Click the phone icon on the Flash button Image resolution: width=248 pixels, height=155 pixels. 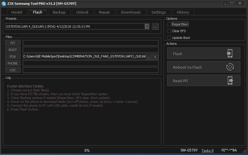(x=230, y=53)
